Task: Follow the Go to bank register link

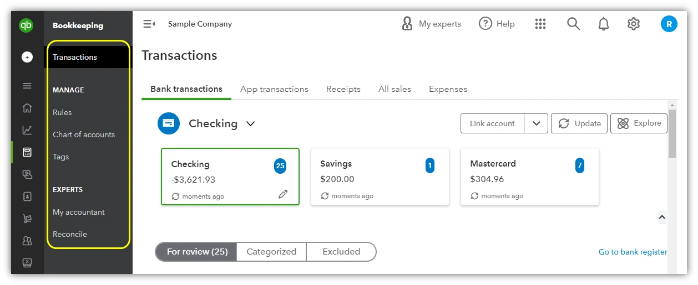Action: 633,252
